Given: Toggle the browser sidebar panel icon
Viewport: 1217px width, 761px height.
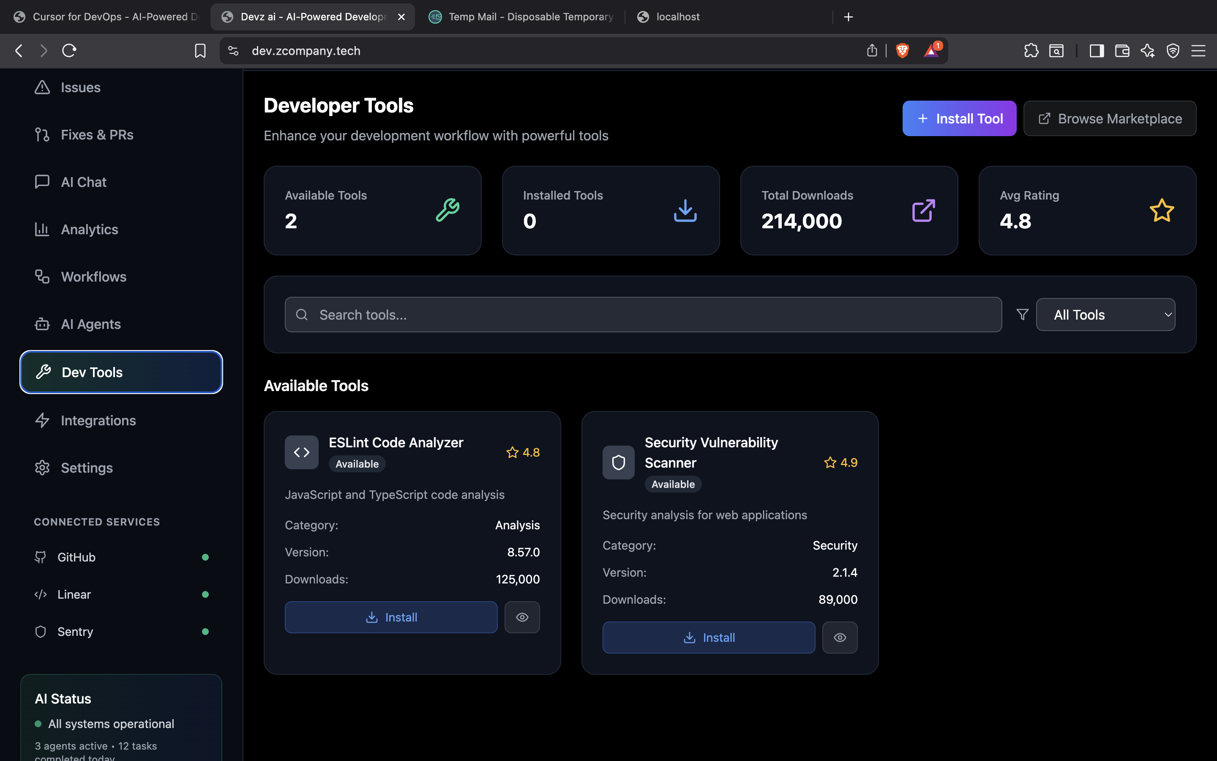Looking at the screenshot, I should (x=1096, y=50).
